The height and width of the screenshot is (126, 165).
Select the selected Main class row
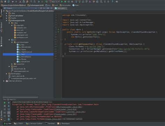[x=28, y=54]
